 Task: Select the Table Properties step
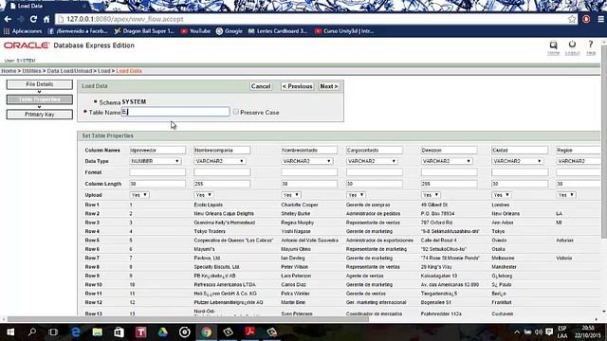click(x=40, y=99)
